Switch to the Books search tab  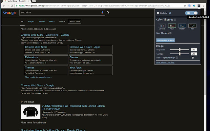point(52,21)
